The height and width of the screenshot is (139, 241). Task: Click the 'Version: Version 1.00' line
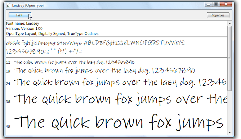tap(24, 28)
